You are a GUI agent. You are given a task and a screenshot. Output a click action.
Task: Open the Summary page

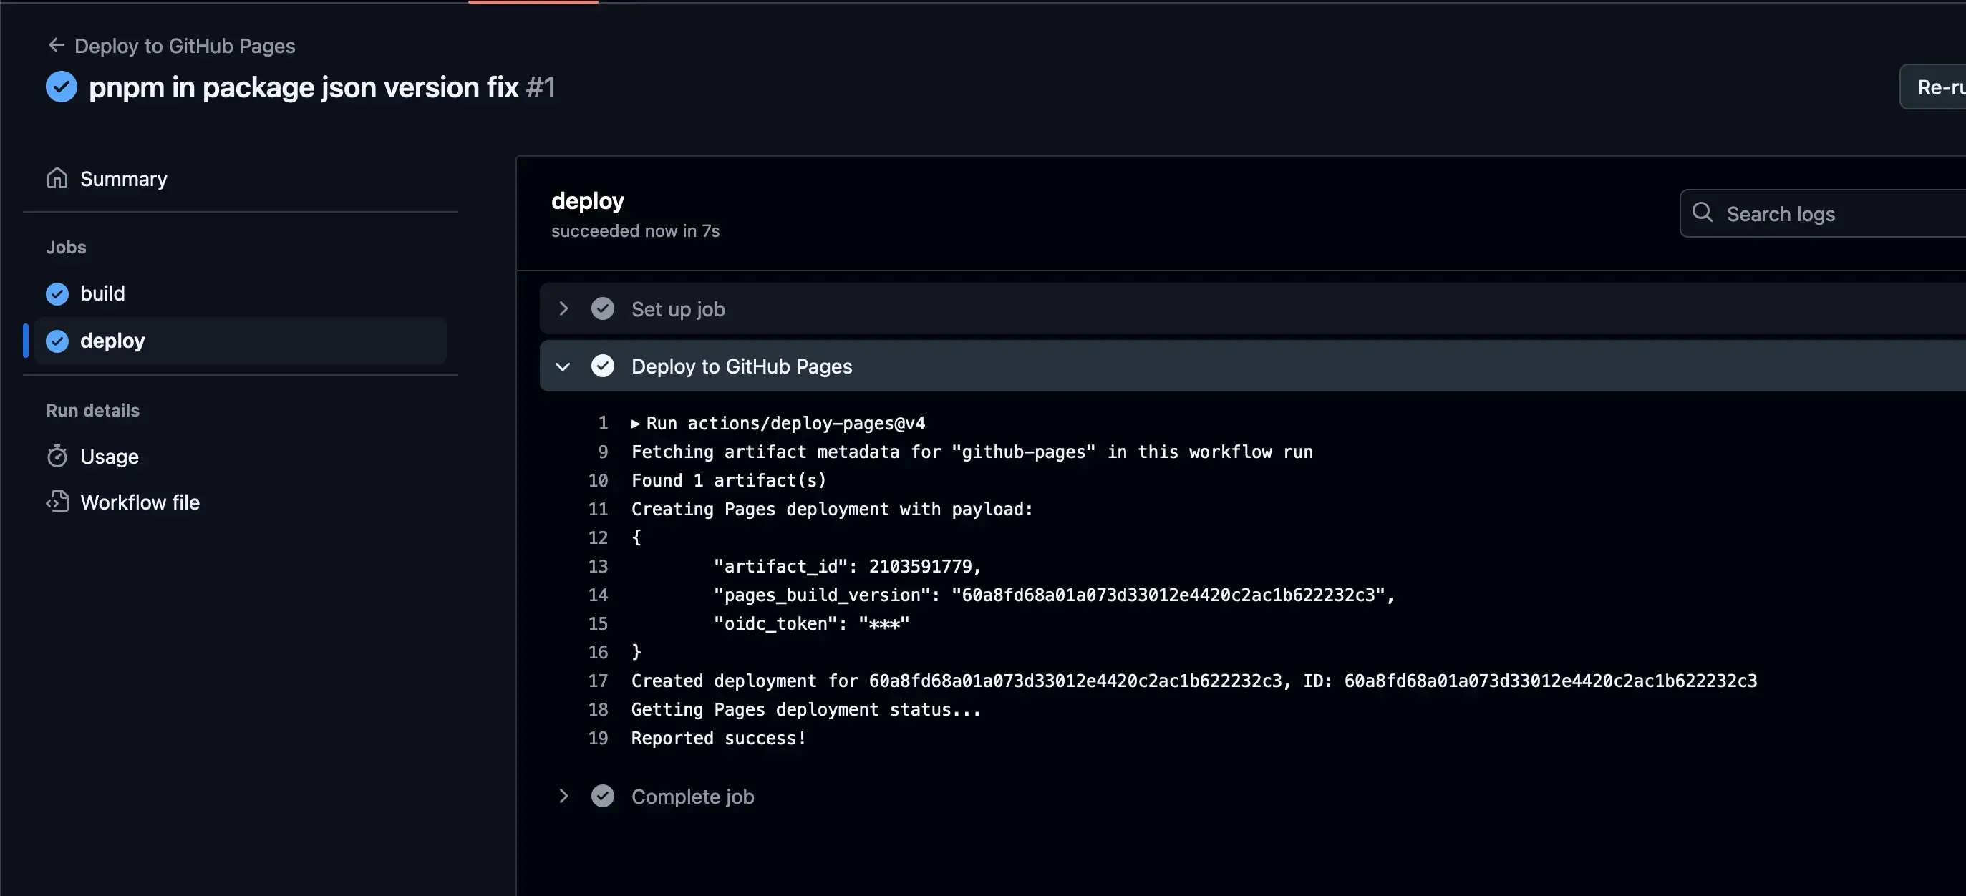[x=124, y=179]
